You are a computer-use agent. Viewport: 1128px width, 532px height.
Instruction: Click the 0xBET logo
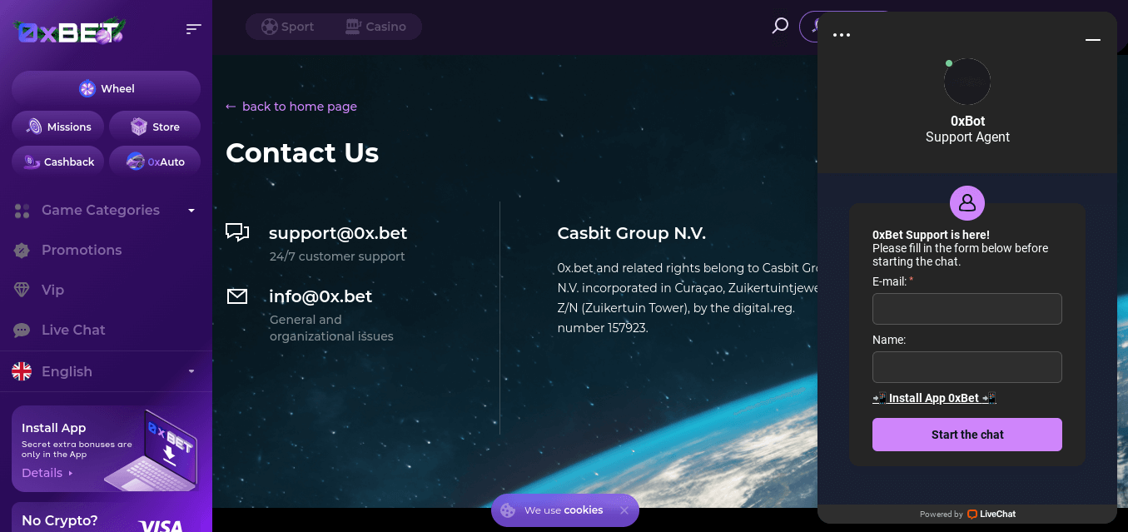click(x=69, y=31)
